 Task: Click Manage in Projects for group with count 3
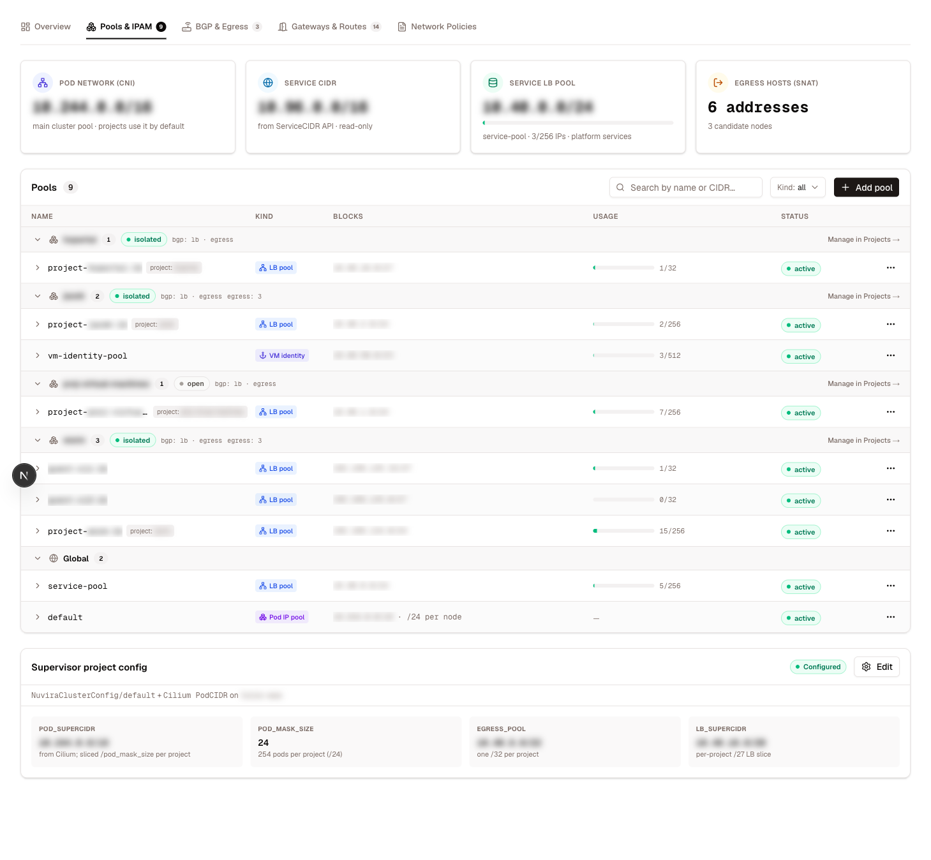point(863,441)
